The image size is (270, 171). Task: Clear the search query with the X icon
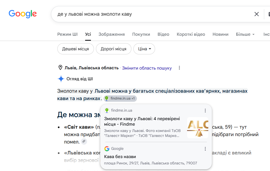coord(256,14)
